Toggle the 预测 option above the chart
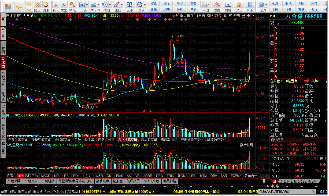329x196 pixels. pyautogui.click(x=237, y=16)
